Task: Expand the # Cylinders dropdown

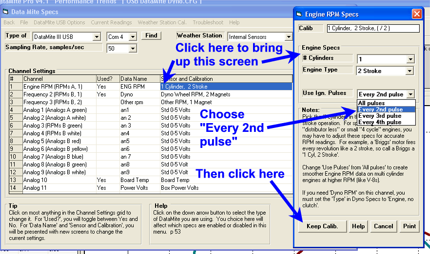Action: point(410,59)
